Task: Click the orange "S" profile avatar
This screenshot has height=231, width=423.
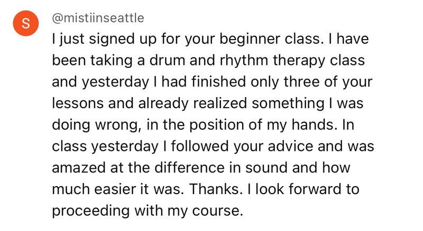Action: coord(25,24)
